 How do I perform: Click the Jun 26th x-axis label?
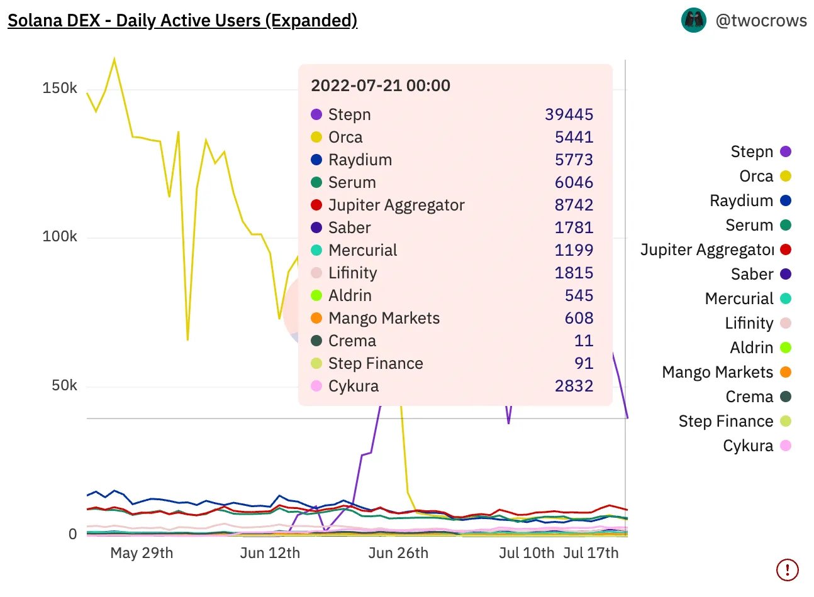pos(398,553)
